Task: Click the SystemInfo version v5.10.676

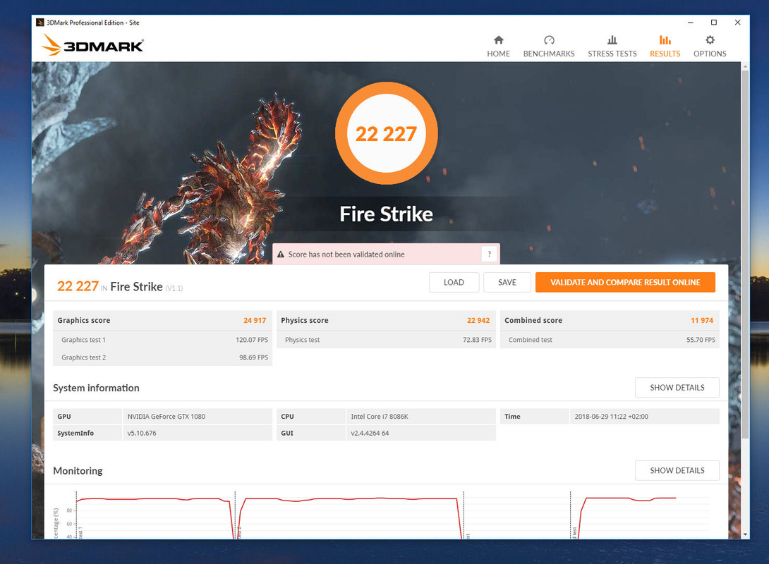Action: [x=142, y=433]
